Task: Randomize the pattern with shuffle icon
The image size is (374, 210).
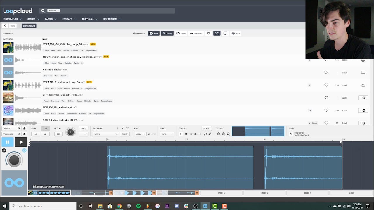Action: pyautogui.click(x=127, y=129)
